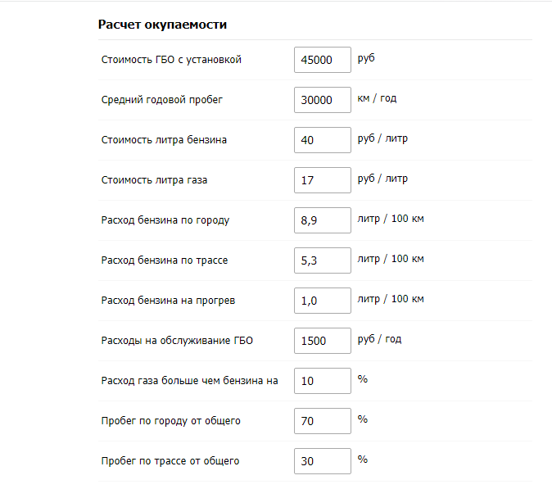Click the "Средний годовой пробег" label
552x489 pixels.
click(162, 100)
